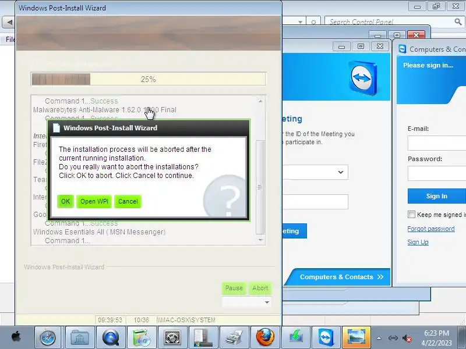Click the network tray icon

(x=393, y=338)
